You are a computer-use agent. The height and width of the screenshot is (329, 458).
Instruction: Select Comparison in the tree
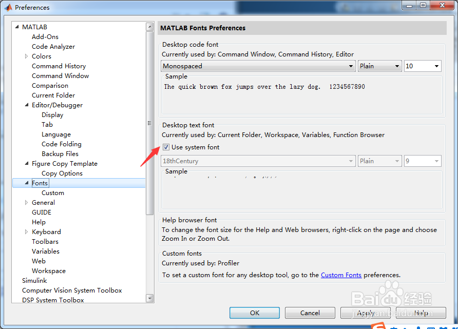coord(50,86)
